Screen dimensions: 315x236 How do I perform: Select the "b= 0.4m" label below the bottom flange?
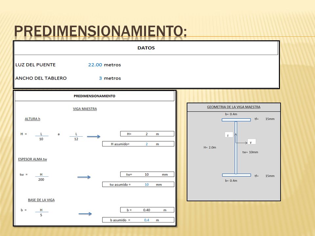pos(231,181)
